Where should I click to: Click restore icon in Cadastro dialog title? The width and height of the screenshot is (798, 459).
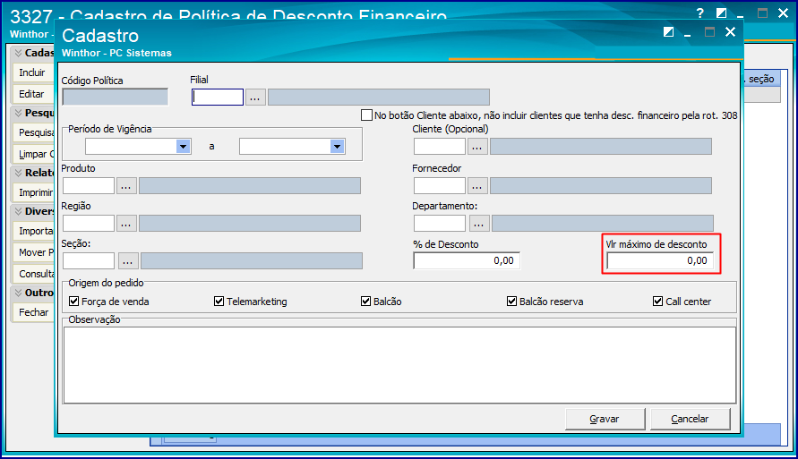668,32
